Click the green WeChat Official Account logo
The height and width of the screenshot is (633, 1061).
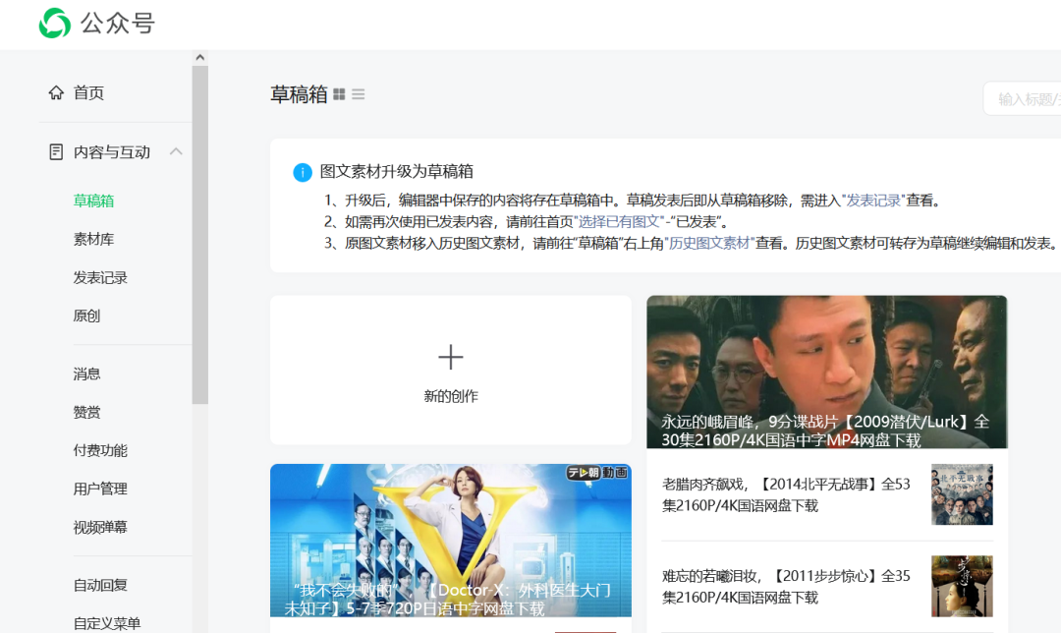click(x=56, y=22)
